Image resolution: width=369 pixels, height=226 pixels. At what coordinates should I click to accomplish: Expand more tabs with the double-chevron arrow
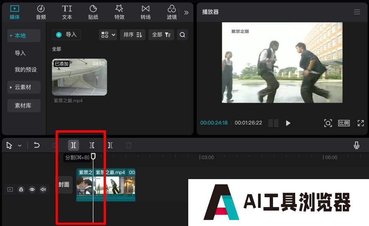[186, 13]
